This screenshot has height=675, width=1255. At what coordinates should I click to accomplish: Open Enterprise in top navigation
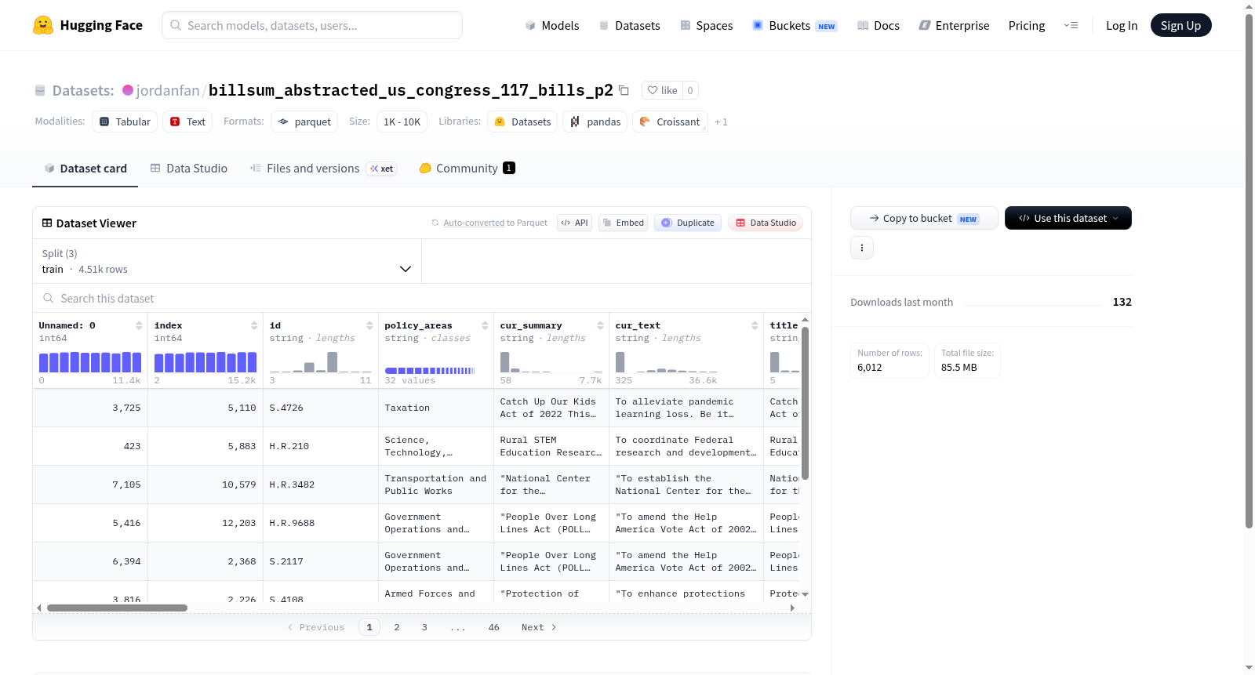(954, 25)
